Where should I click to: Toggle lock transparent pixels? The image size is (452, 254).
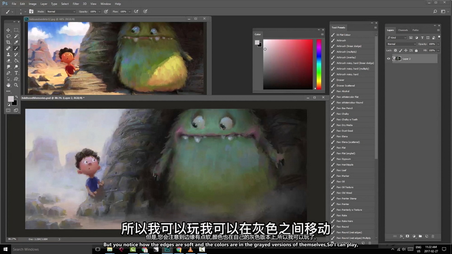[x=395, y=51]
